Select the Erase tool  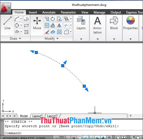[47, 32]
